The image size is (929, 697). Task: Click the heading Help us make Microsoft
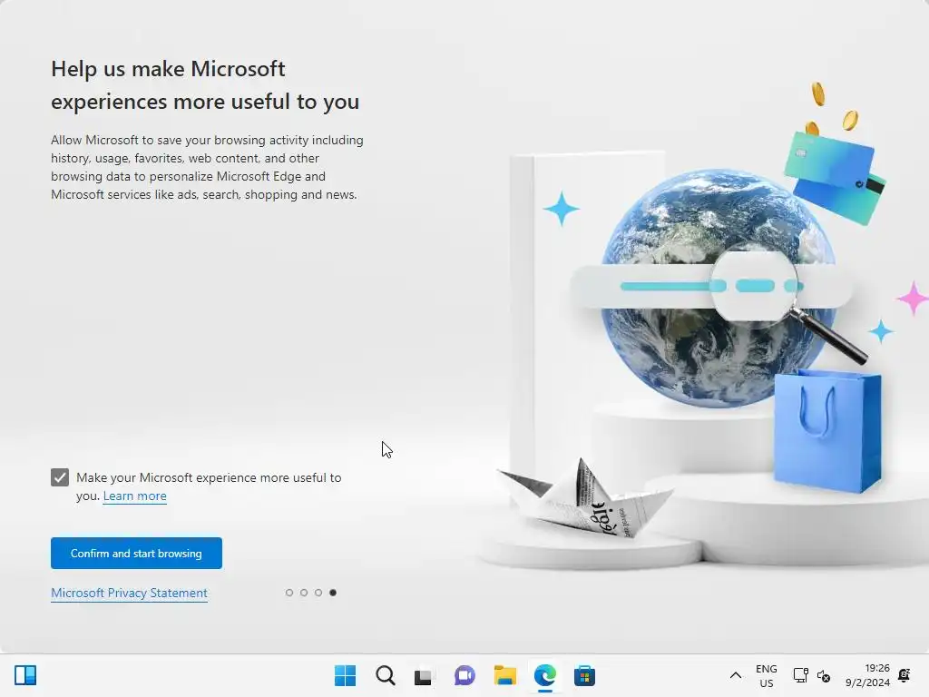[x=205, y=84]
